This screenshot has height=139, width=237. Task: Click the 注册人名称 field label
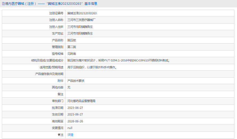point(56,20)
